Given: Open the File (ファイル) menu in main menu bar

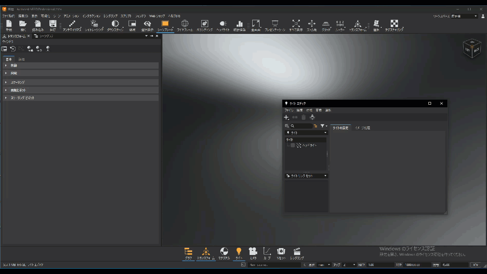Looking at the screenshot, I should pyautogui.click(x=8, y=16).
